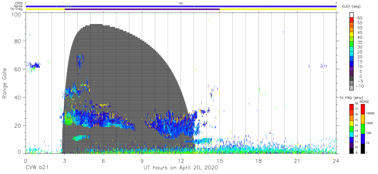This screenshot has height=174, width=378.
Task: Click the '40' tick on Range Gate axis
Action: pos(18,97)
